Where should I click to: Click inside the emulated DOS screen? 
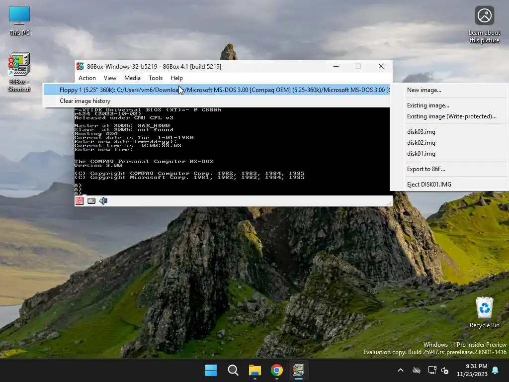[232, 151]
